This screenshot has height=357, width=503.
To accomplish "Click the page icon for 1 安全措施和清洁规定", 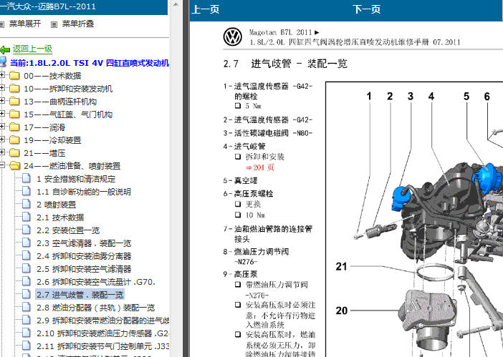I will pos(27,178).
